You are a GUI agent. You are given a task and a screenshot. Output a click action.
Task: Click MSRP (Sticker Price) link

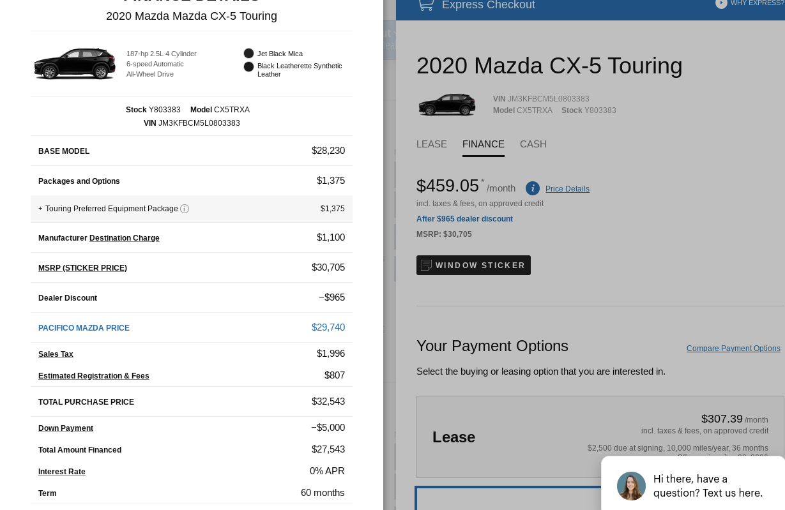click(x=82, y=268)
